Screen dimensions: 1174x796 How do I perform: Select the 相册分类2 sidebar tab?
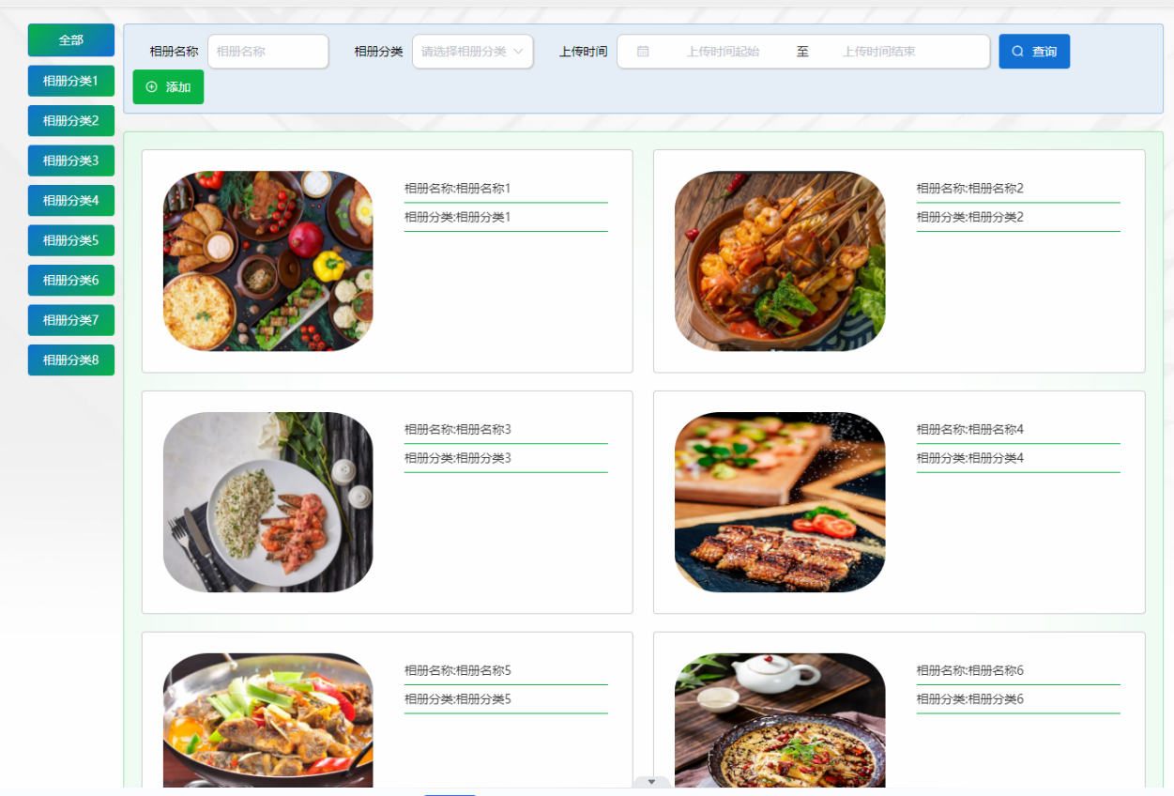coord(71,120)
